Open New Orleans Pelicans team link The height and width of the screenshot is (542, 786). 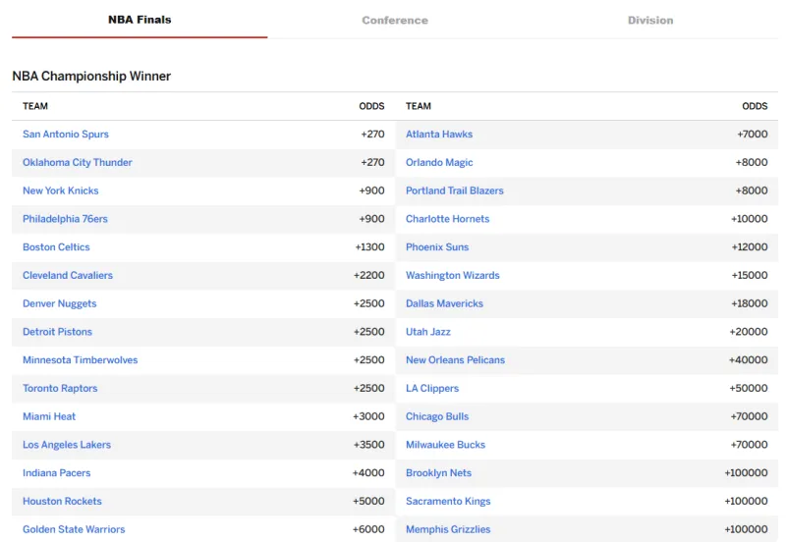[x=455, y=360]
